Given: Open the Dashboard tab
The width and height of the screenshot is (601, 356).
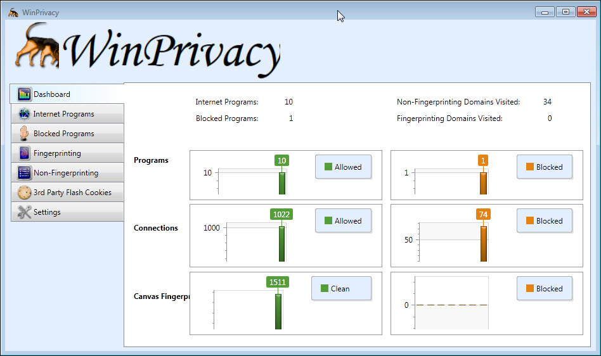Looking at the screenshot, I should tap(67, 94).
